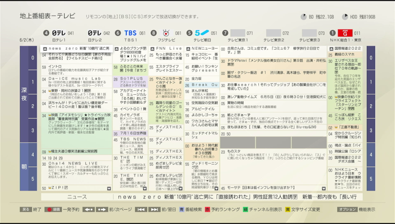Click the blue 青 key for 番組検索
The height and width of the screenshot is (224, 395).
click(x=181, y=209)
